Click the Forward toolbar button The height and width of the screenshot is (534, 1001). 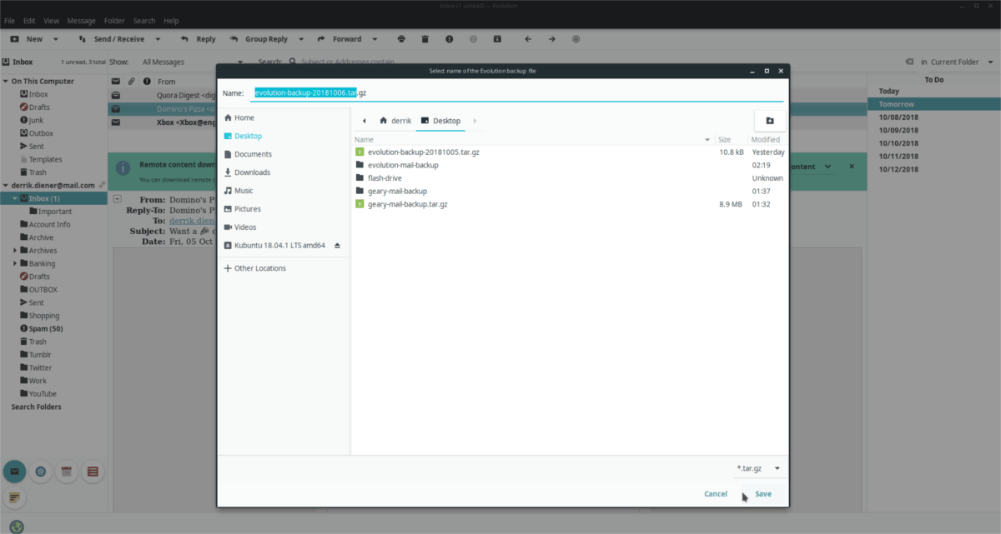click(x=340, y=39)
